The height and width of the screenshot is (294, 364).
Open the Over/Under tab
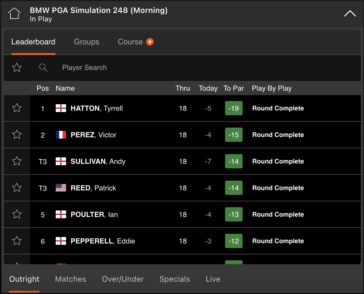(123, 279)
